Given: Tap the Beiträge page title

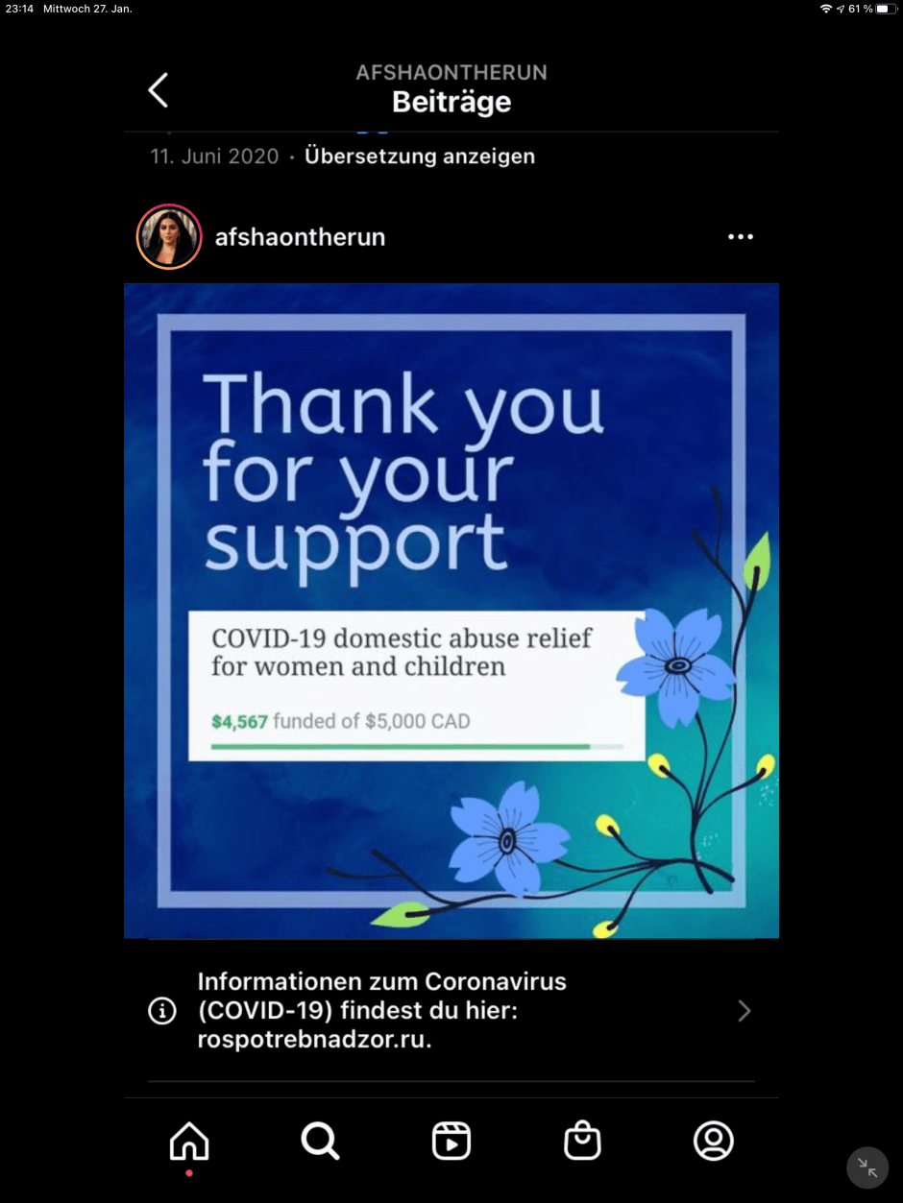Looking at the screenshot, I should (451, 103).
